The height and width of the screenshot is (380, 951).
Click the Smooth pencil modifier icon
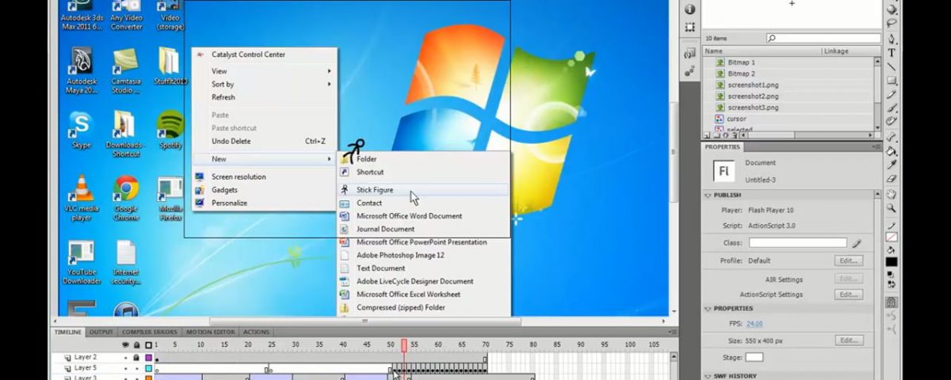[x=892, y=316]
